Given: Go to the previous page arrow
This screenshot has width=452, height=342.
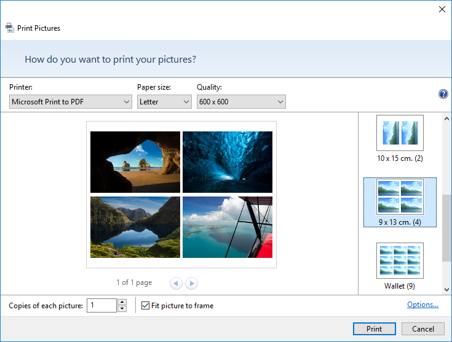Looking at the screenshot, I should pos(176,283).
